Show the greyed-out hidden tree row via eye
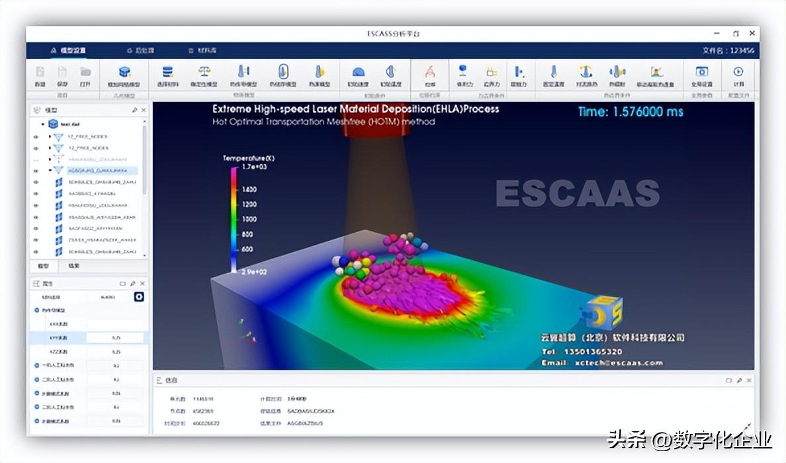This screenshot has width=786, height=463. point(36,159)
